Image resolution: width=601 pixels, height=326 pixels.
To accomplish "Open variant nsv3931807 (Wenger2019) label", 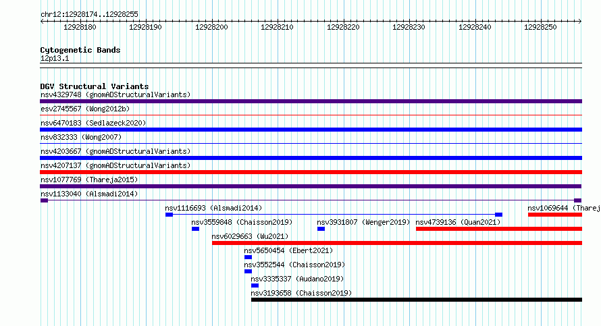I will tap(363, 222).
